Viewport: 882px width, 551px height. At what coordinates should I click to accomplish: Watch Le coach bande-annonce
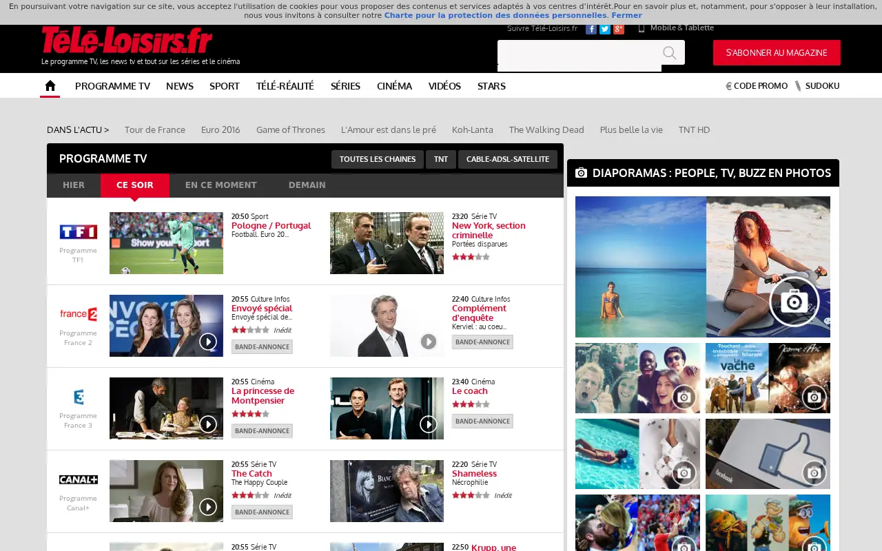(x=482, y=421)
